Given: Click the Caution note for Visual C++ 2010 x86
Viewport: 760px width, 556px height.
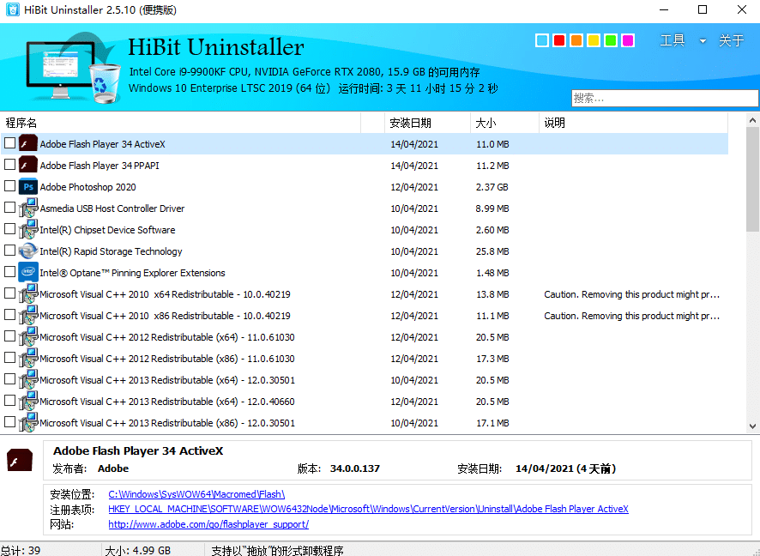Looking at the screenshot, I should tap(631, 316).
